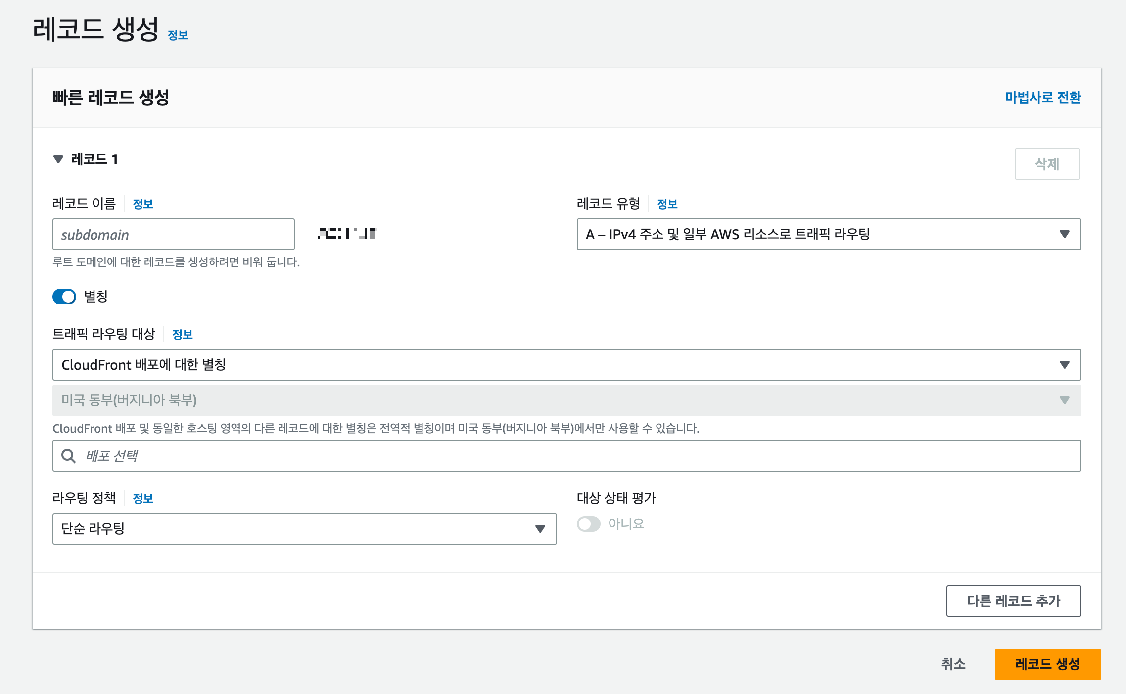
Task: Open 정보 link beside 트래픽 라우팅 대상
Action: (x=182, y=335)
